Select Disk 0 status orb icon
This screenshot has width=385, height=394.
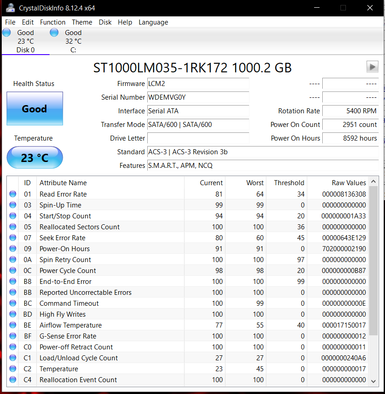click(6, 33)
